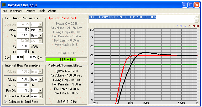Expand the Port Dia unit dropdown

40,91
